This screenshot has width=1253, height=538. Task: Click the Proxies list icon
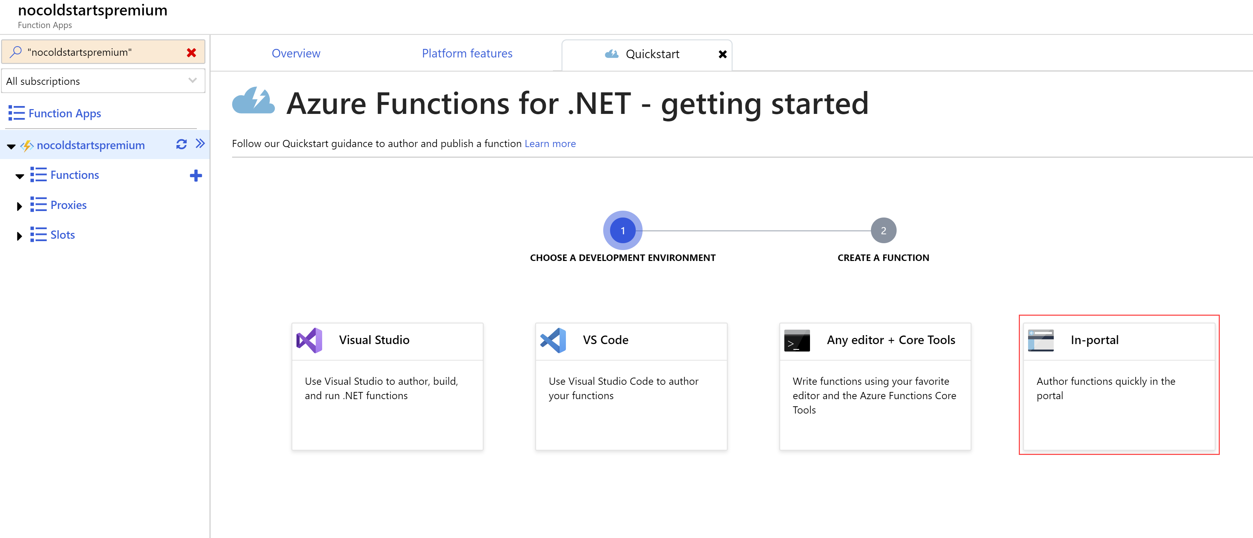pos(38,205)
